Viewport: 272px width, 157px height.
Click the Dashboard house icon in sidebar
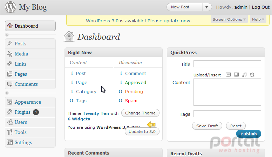pos(10,26)
